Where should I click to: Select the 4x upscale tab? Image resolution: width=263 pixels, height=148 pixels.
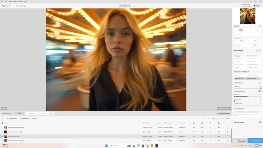tap(246, 30)
